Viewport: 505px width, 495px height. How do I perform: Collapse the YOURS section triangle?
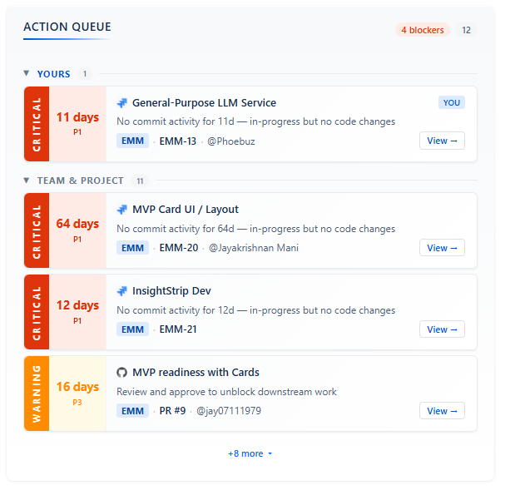point(27,73)
